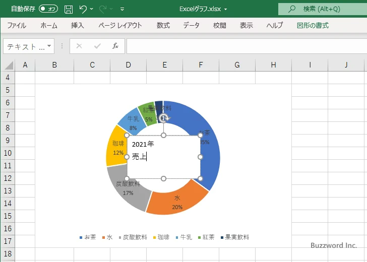Image resolution: width=367 pixels, height=262 pixels.
Task: Click the 紅茶 legend entry
Action: pyautogui.click(x=206, y=237)
